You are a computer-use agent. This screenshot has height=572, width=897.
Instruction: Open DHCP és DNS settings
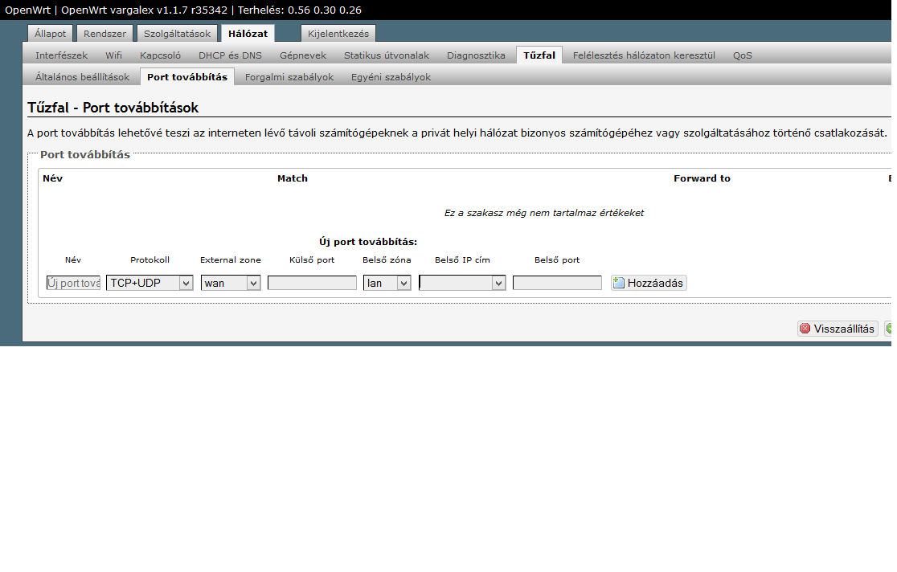(x=230, y=55)
